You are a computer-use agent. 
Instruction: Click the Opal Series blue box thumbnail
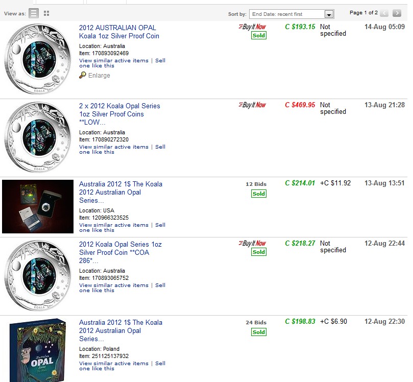[38, 350]
